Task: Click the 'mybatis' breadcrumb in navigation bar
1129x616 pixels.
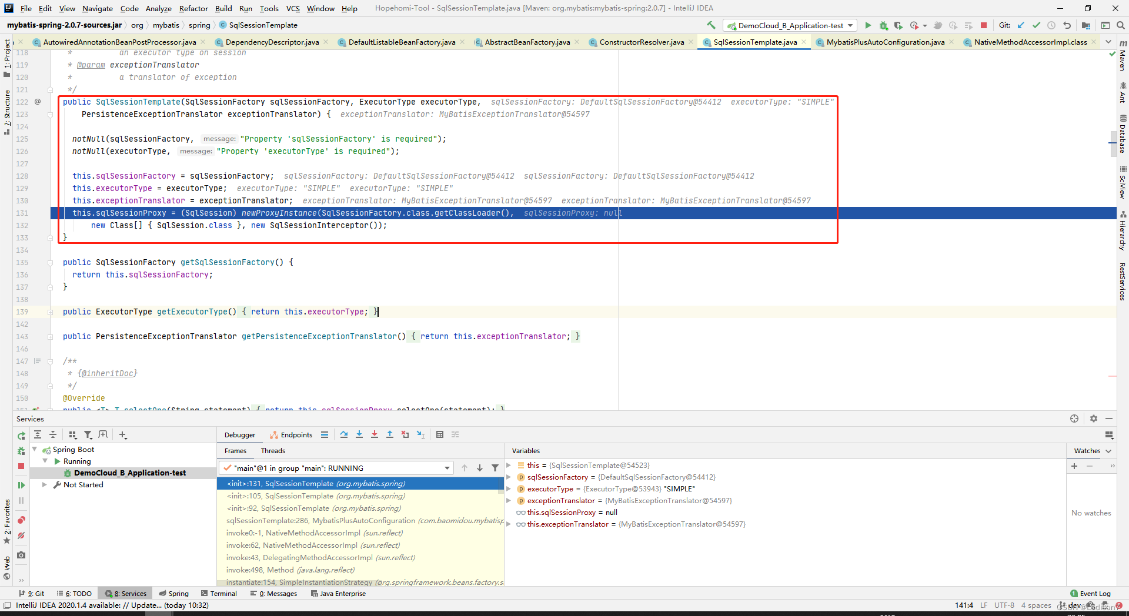Action: click(166, 25)
